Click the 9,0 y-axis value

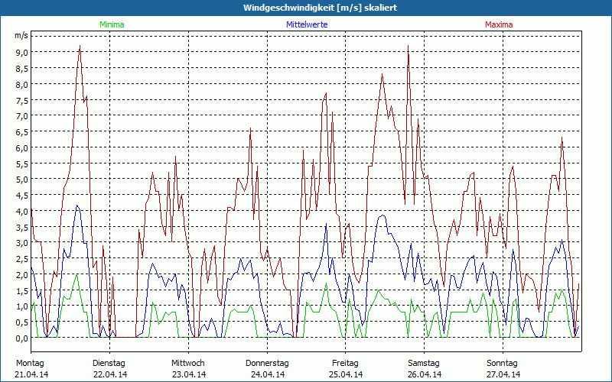[x=22, y=52]
